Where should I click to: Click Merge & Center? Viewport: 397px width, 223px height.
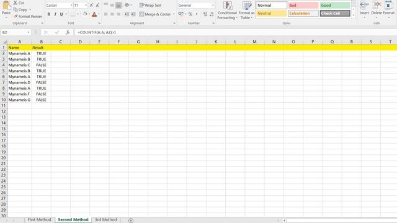pos(155,14)
